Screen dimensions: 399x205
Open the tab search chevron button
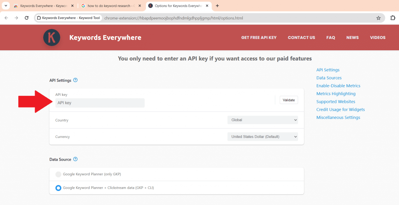[5, 5]
